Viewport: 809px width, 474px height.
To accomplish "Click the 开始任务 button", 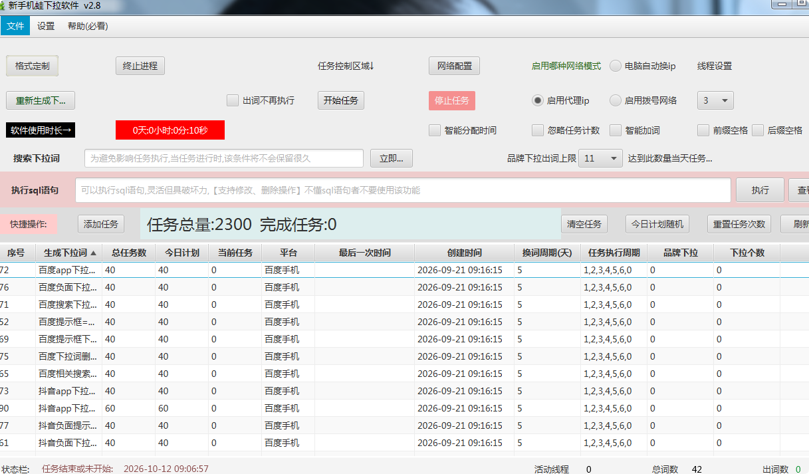I will 341,100.
